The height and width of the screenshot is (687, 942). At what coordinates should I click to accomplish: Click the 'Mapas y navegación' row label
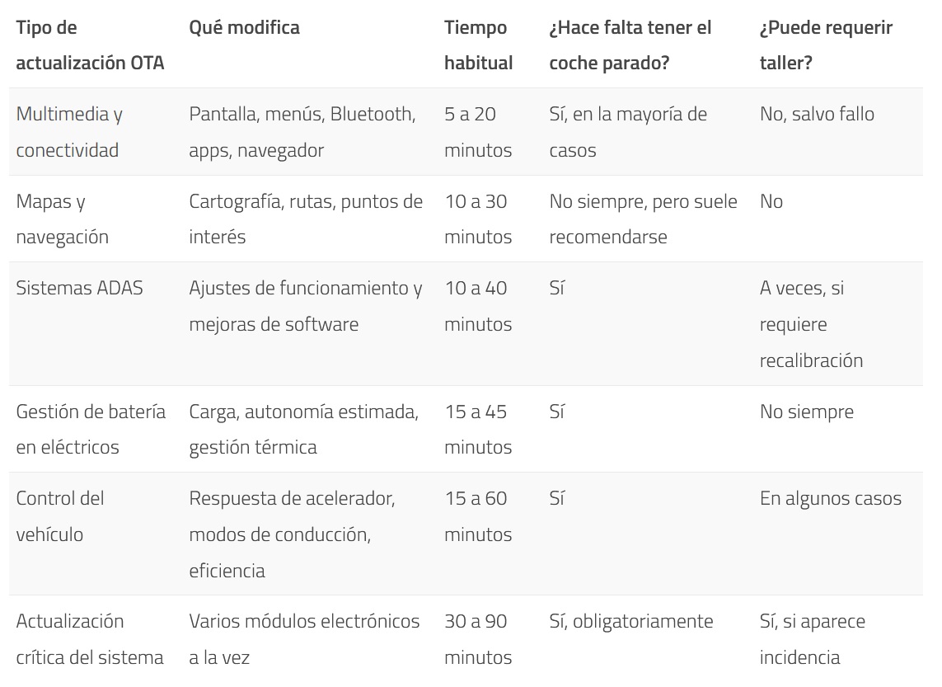point(63,219)
